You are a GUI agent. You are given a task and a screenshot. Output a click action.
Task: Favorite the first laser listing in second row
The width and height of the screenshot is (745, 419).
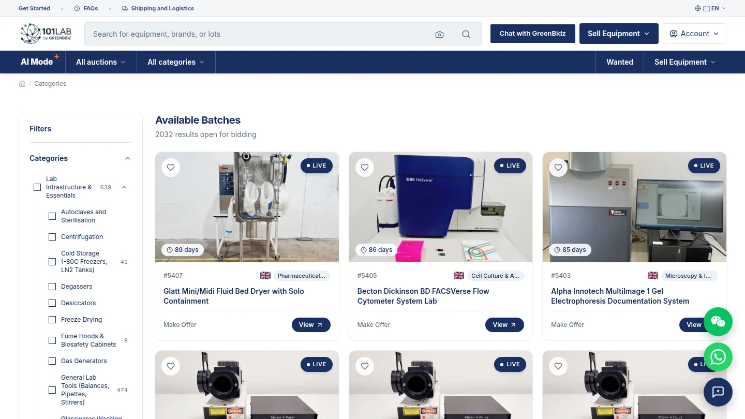[171, 366]
